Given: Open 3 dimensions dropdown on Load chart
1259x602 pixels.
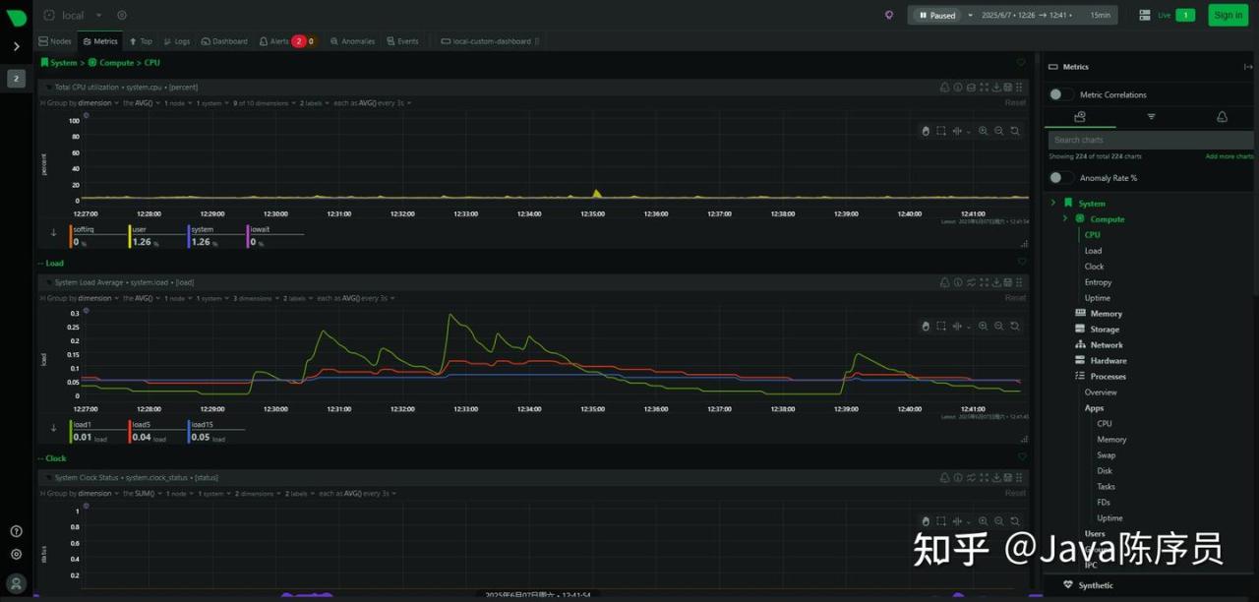Looking at the screenshot, I should 255,297.
